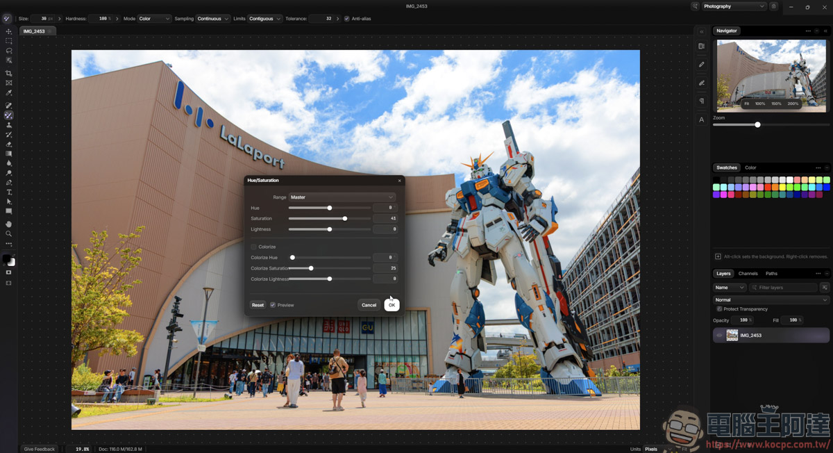Select the Move tool

point(9,31)
